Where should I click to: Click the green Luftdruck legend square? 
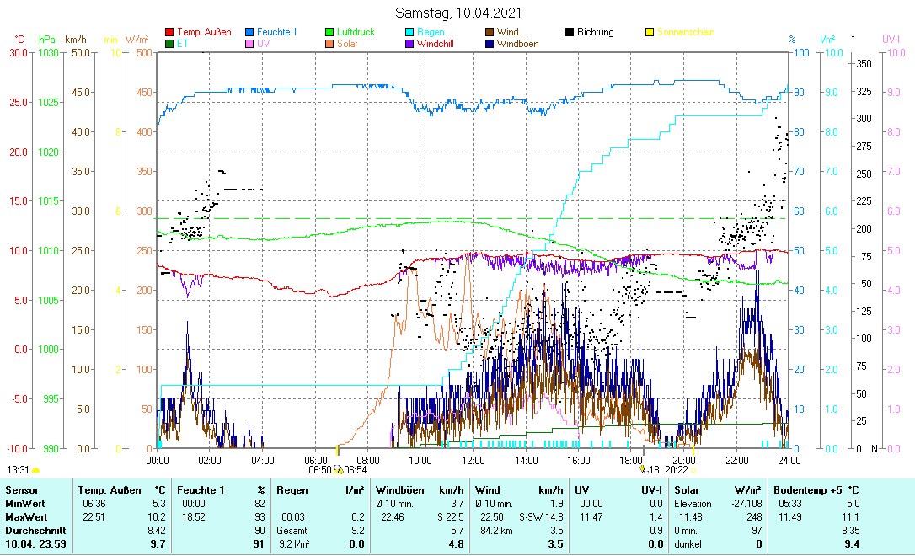(329, 33)
